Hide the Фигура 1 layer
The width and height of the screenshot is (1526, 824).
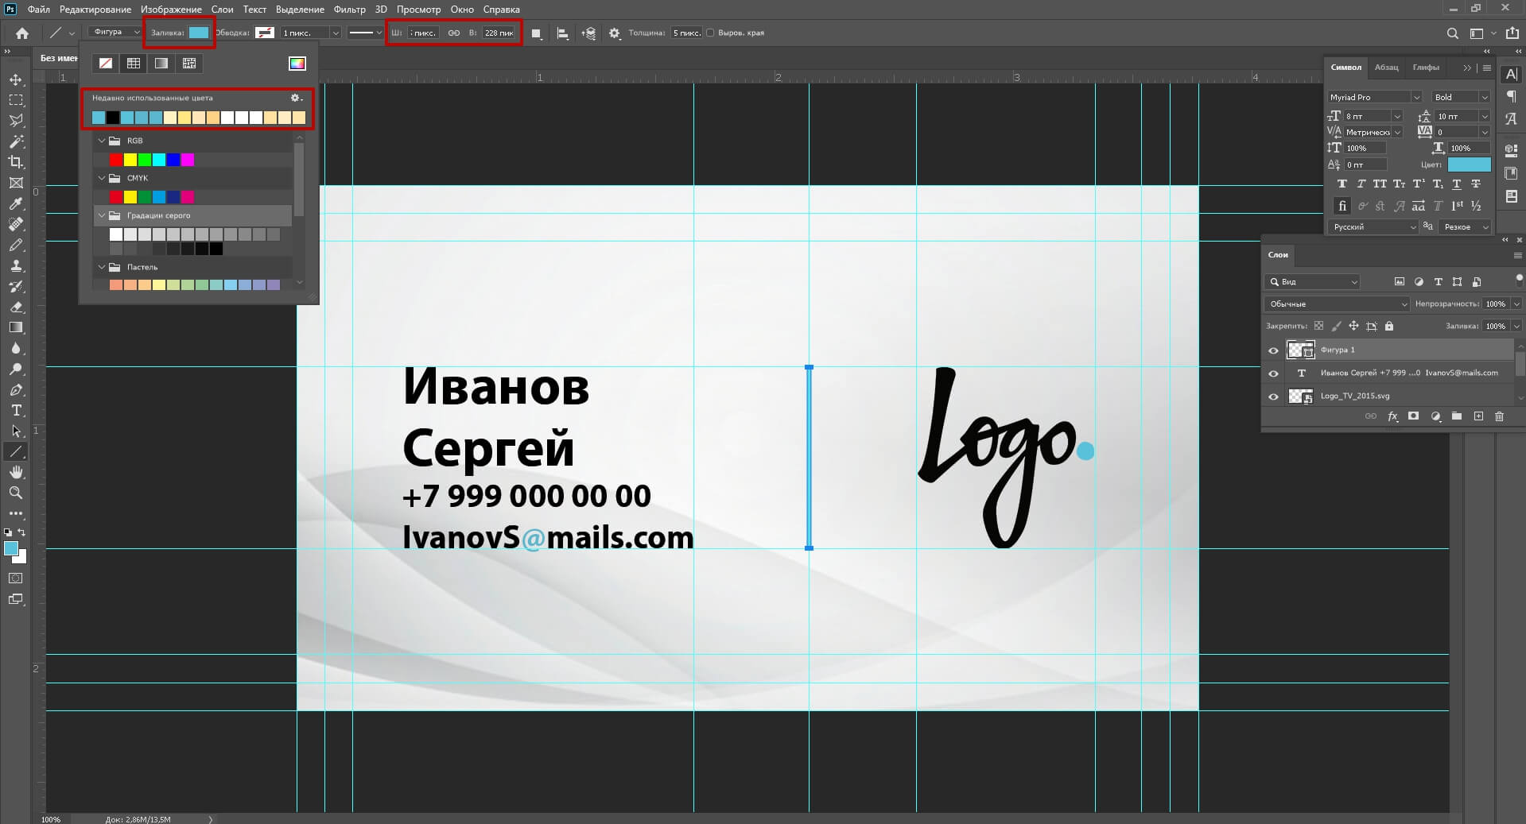coord(1273,350)
